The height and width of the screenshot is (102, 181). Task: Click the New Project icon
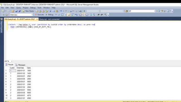click(4, 11)
